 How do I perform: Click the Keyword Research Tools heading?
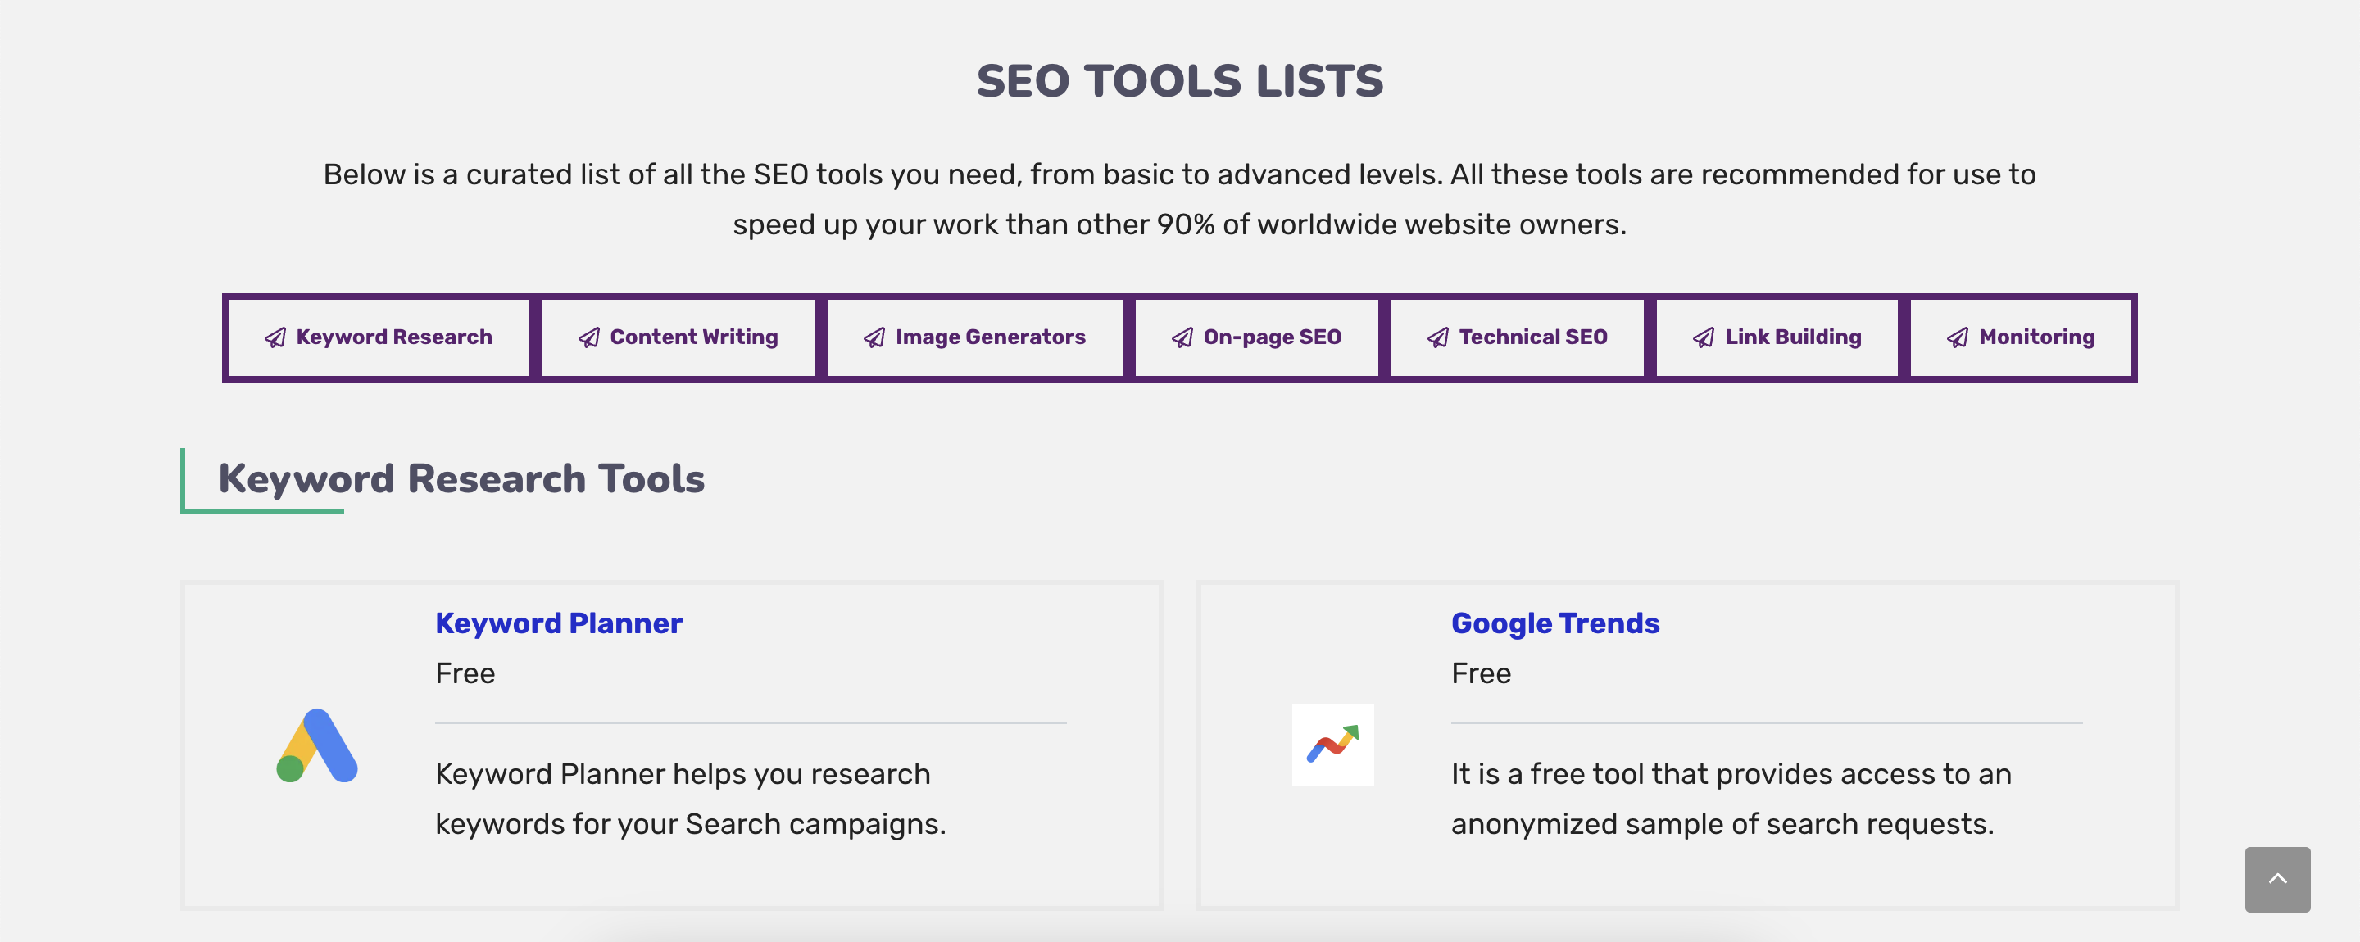point(461,478)
